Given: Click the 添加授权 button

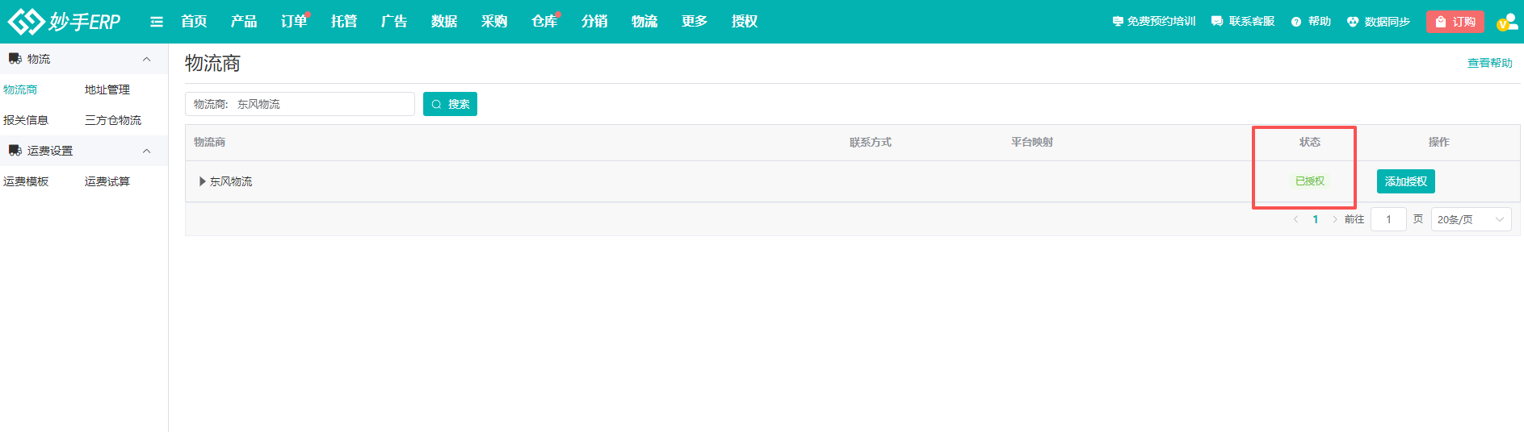Looking at the screenshot, I should click(x=1406, y=181).
